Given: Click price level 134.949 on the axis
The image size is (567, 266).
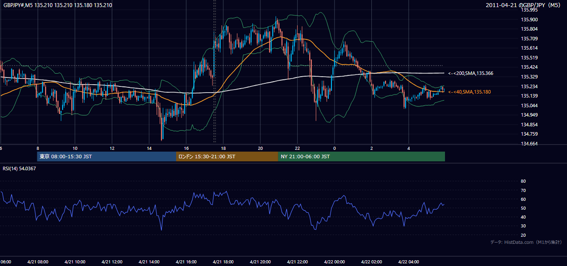Looking at the screenshot, I should [529, 115].
